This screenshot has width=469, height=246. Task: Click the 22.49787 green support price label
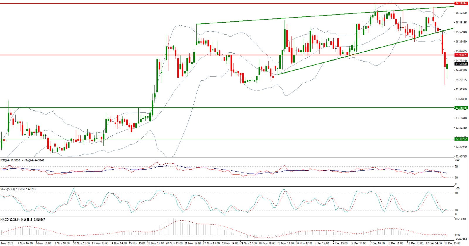click(x=461, y=139)
